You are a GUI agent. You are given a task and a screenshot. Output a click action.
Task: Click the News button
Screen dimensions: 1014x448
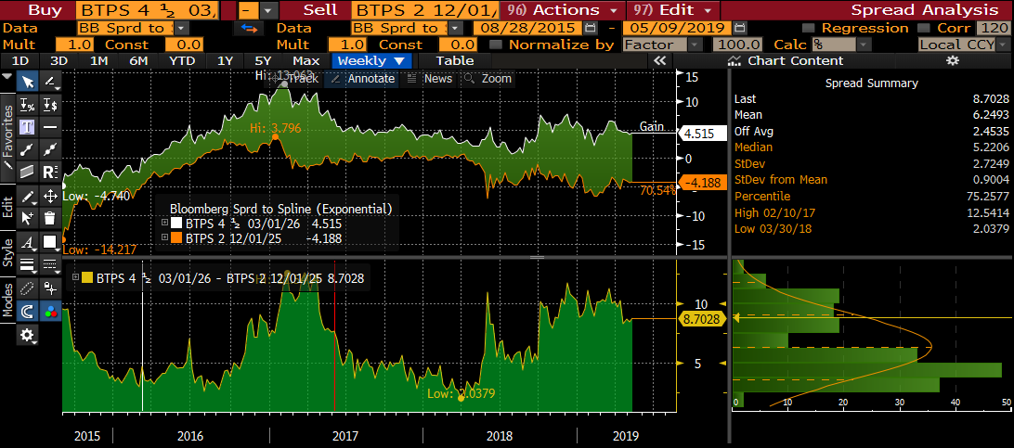tap(429, 79)
